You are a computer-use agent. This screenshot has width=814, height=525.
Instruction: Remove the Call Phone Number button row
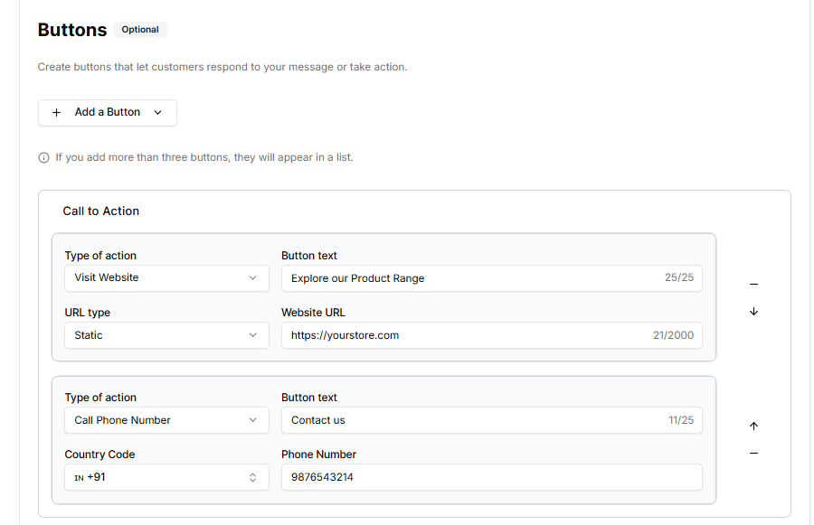[x=753, y=454]
